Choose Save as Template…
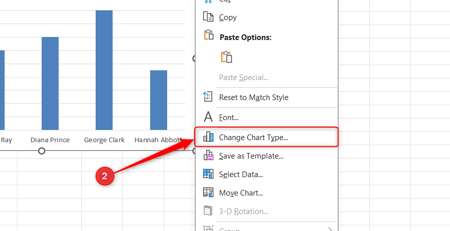The image size is (450, 231). (267, 156)
